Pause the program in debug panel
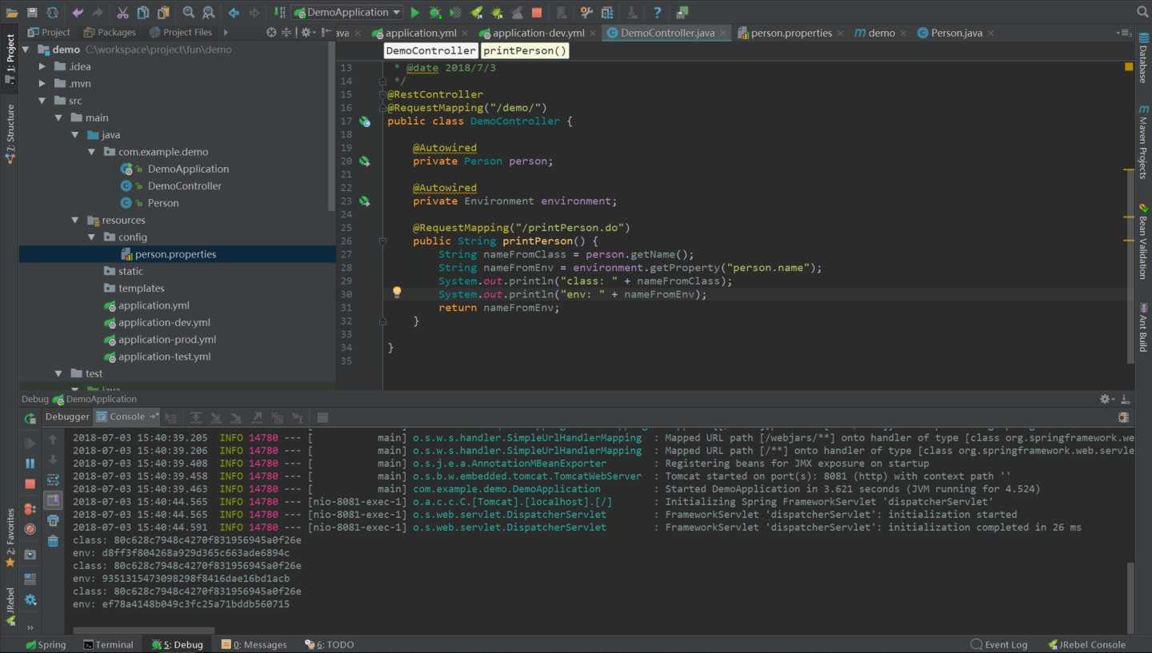 pyautogui.click(x=30, y=463)
